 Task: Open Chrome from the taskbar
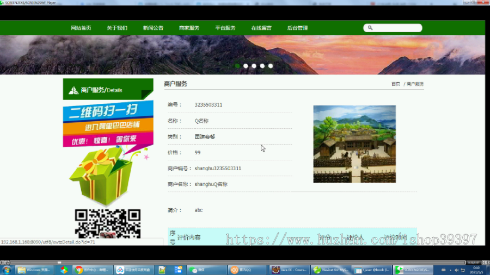(x=92, y=270)
